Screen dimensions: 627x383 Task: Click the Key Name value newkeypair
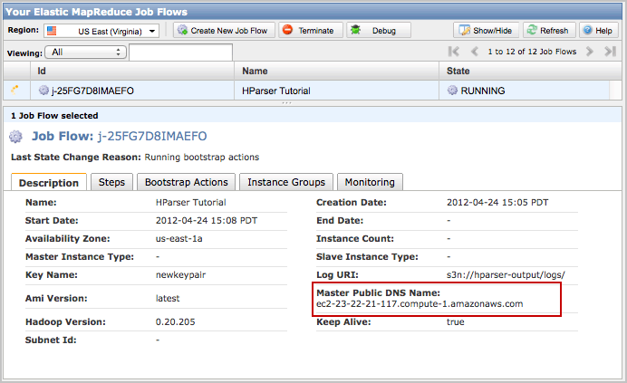tap(180, 275)
